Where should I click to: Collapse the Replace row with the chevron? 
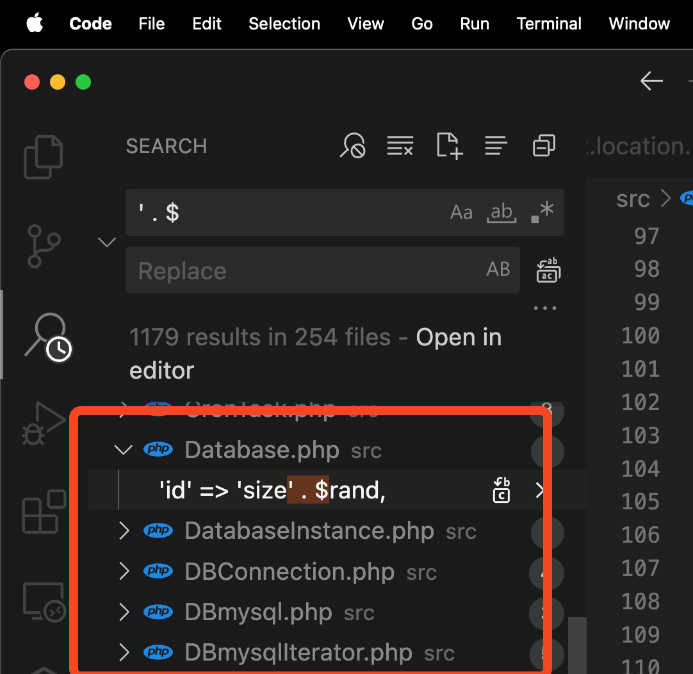tap(106, 242)
